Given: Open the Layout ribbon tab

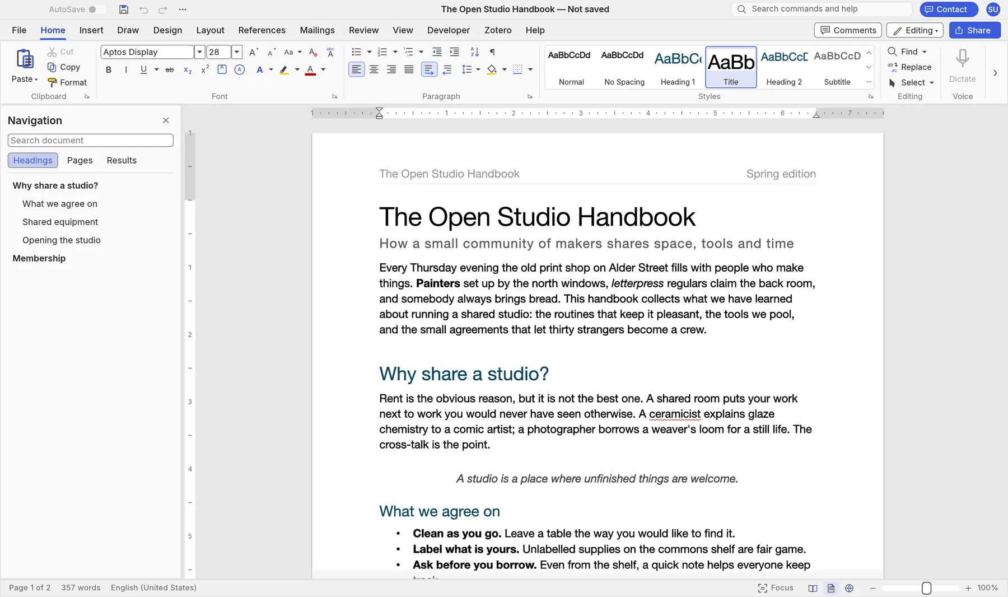Looking at the screenshot, I should tap(210, 30).
